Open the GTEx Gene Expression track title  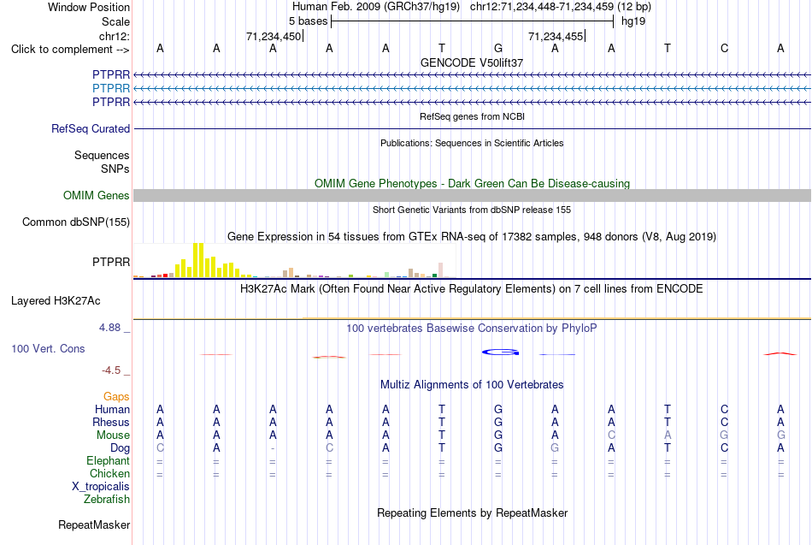pos(472,237)
